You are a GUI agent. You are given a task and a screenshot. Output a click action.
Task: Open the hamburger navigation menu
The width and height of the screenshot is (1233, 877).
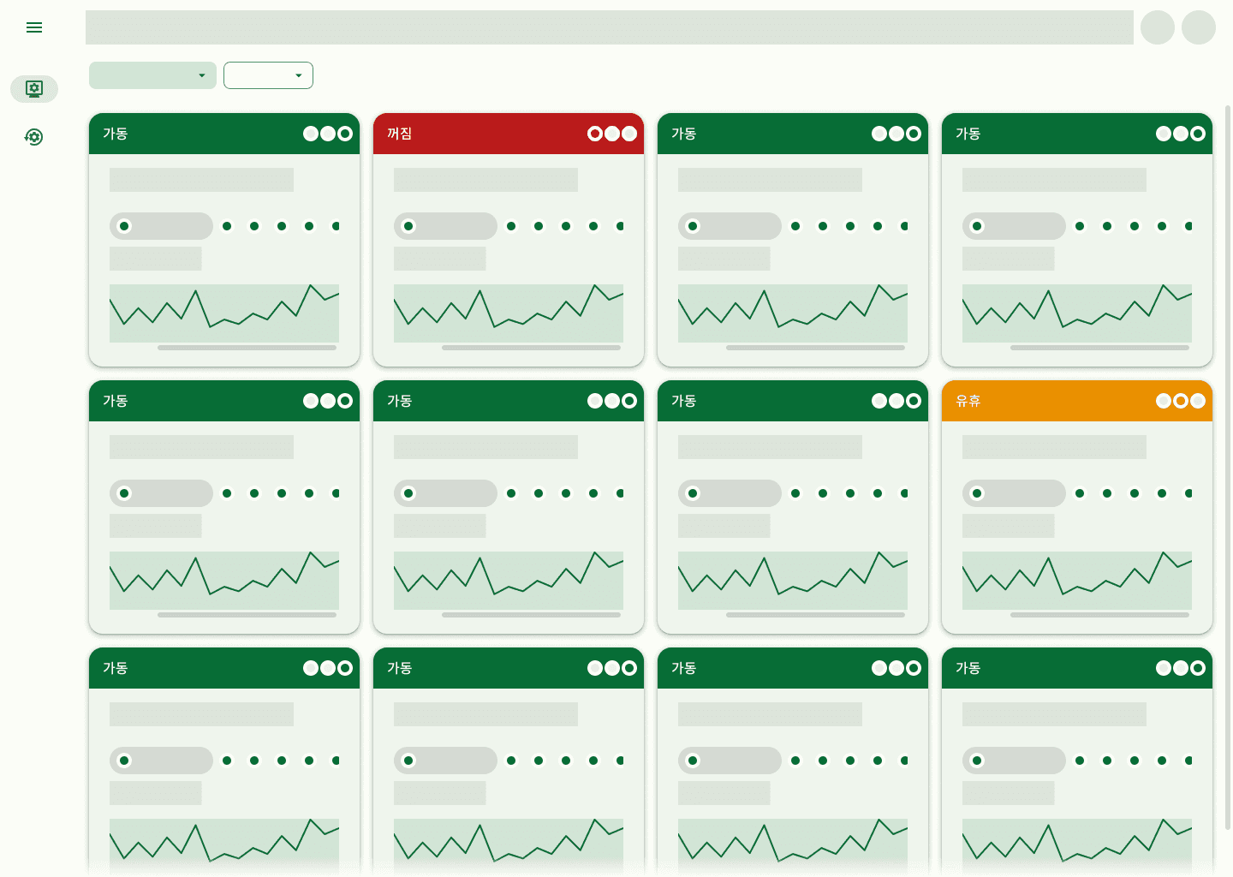coord(34,27)
